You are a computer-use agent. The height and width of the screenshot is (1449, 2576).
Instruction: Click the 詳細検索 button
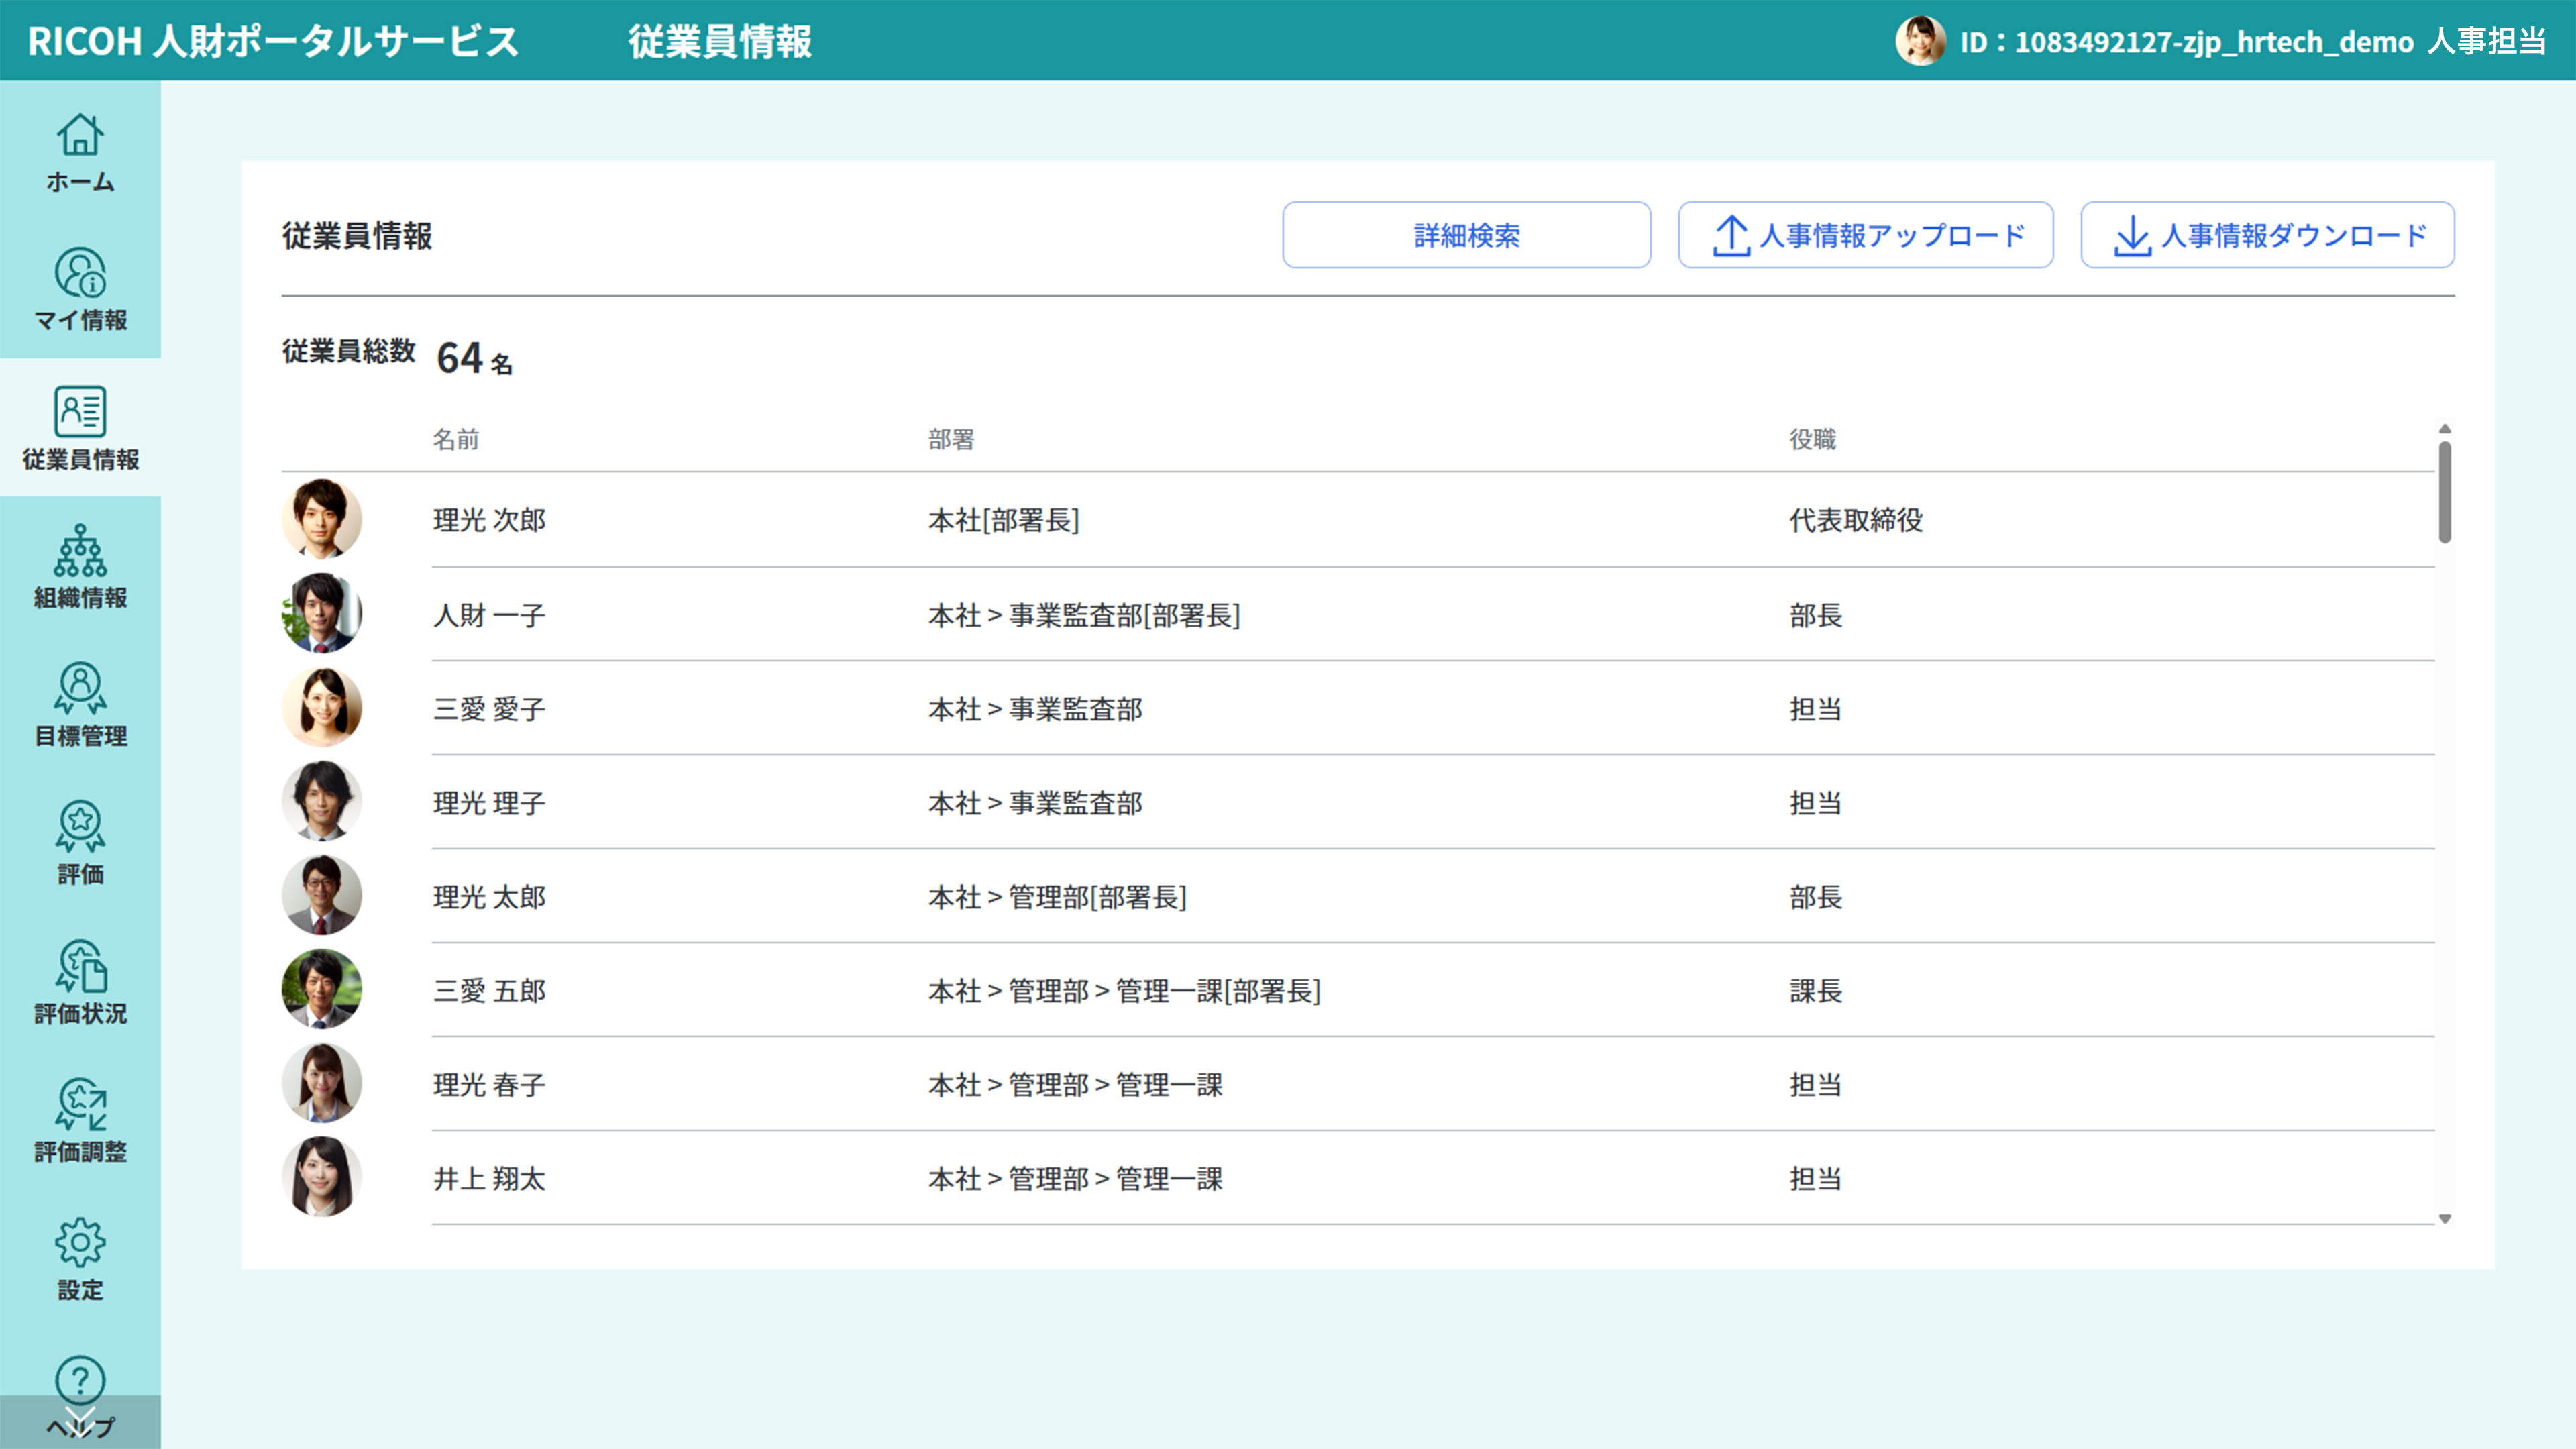click(x=1466, y=235)
